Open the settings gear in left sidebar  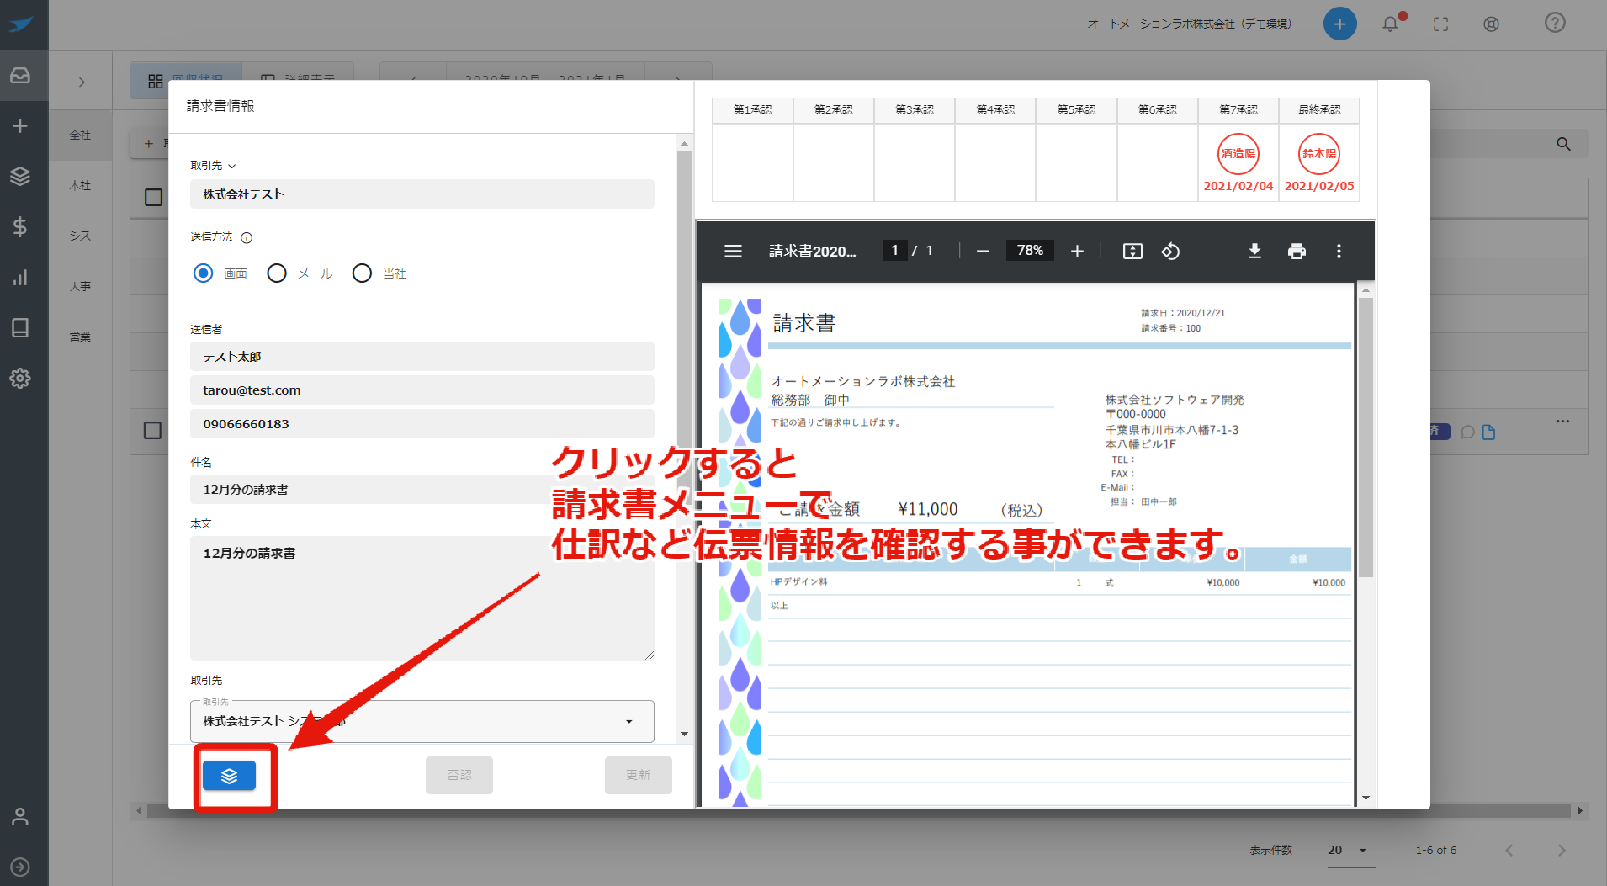20,378
